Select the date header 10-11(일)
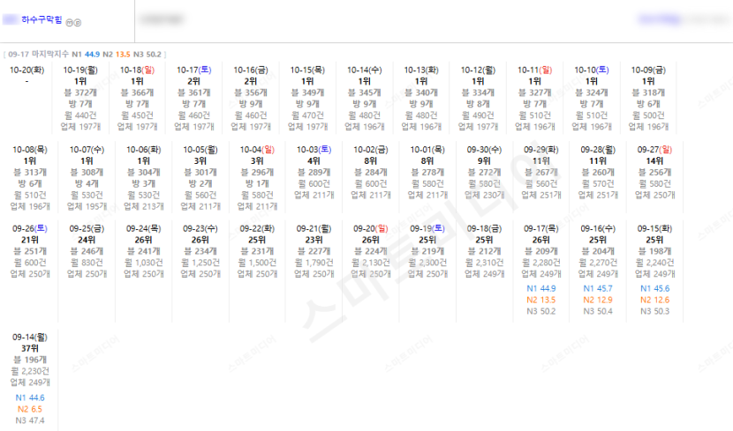This screenshot has height=431, width=733. click(x=535, y=70)
